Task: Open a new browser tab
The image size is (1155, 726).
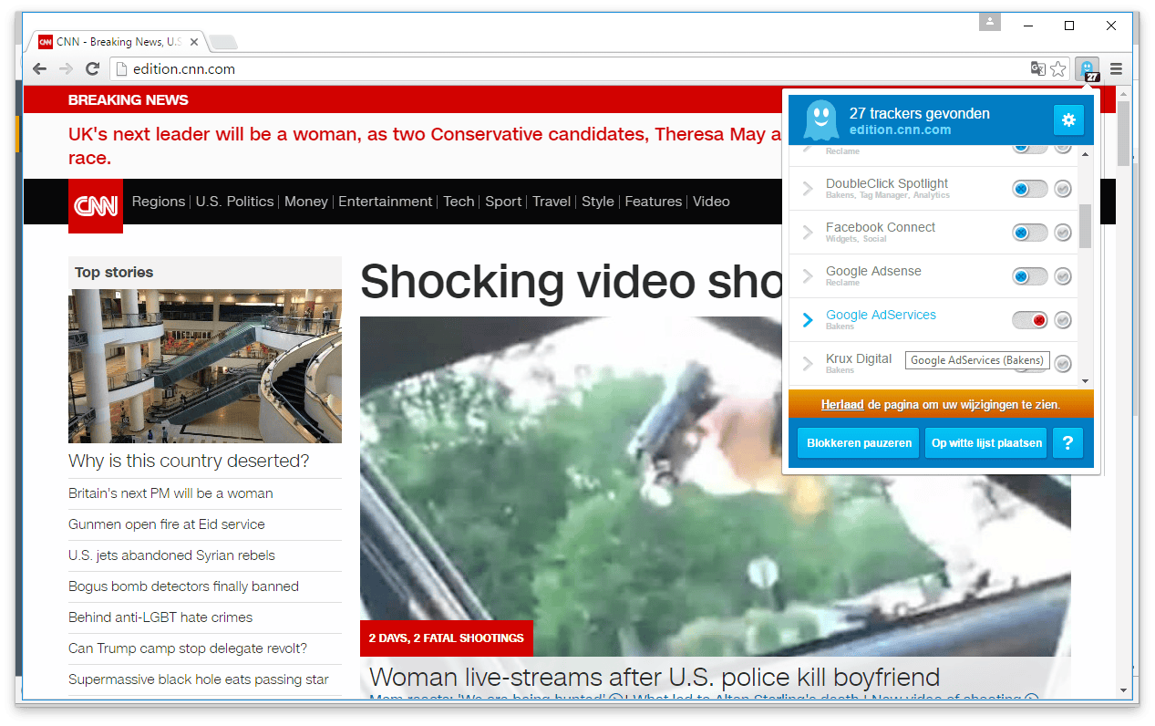Action: (223, 42)
